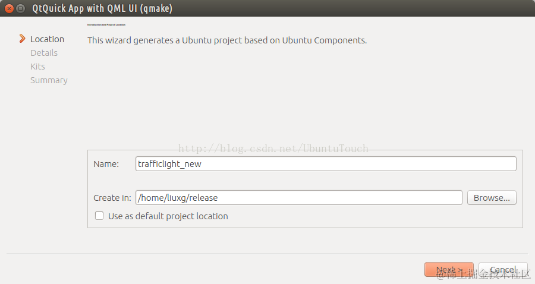Viewport: 535px width, 284px height.
Task: Jump to the Kits wizard step
Action: tap(37, 67)
